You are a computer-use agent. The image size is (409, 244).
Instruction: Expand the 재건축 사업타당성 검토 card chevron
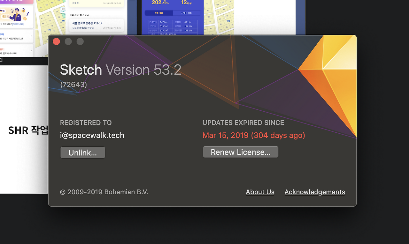31,36
